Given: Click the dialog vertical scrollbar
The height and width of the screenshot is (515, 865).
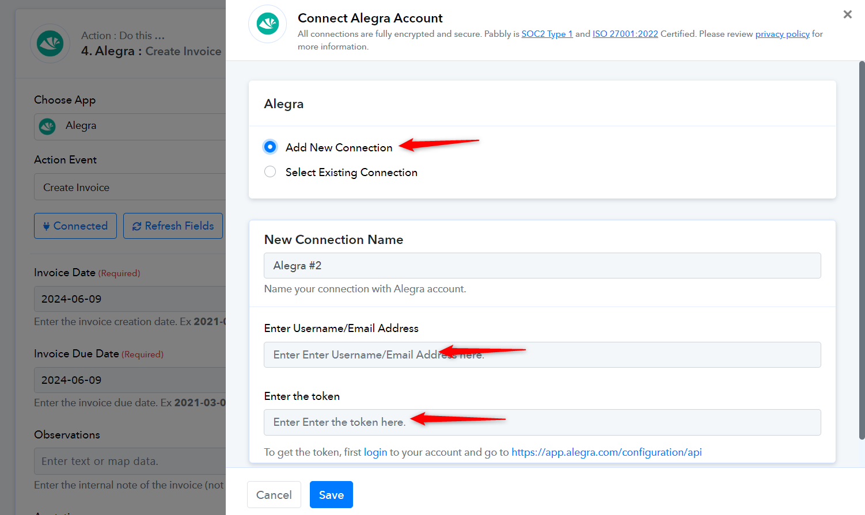Looking at the screenshot, I should tap(862, 250).
